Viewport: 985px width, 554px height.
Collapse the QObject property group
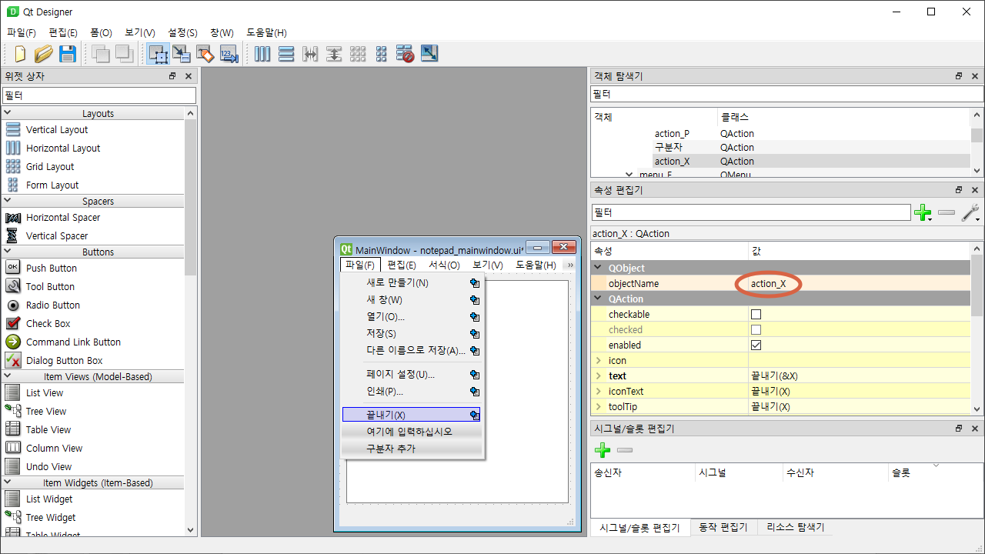click(x=598, y=268)
